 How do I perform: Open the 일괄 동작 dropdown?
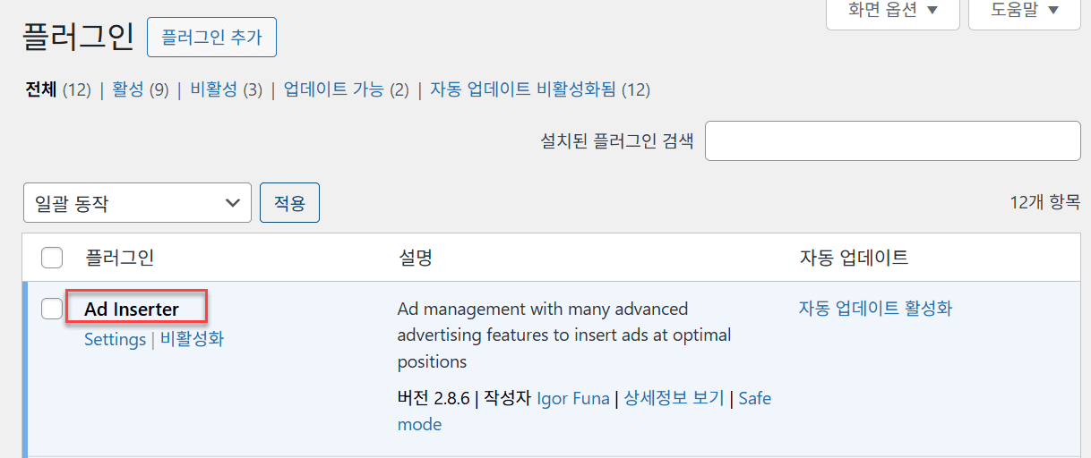[137, 203]
